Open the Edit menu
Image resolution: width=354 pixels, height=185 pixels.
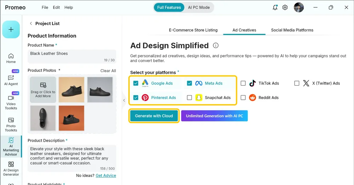coord(56,7)
